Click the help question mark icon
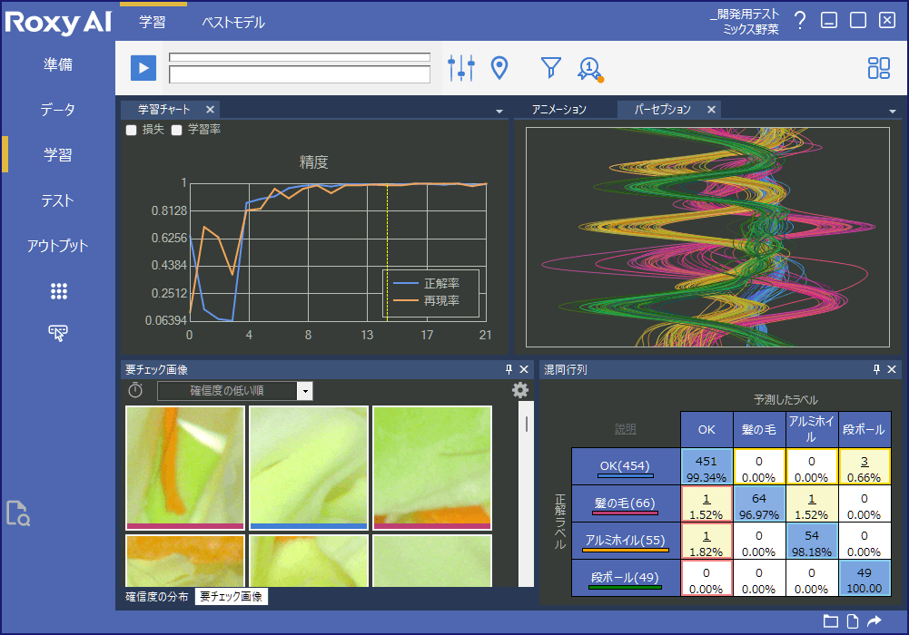This screenshot has height=635, width=909. click(x=799, y=21)
